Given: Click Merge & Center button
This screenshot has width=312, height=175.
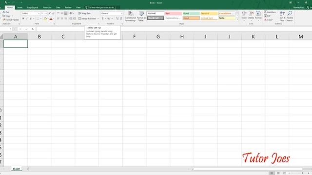Looking at the screenshot, I should [87, 18].
